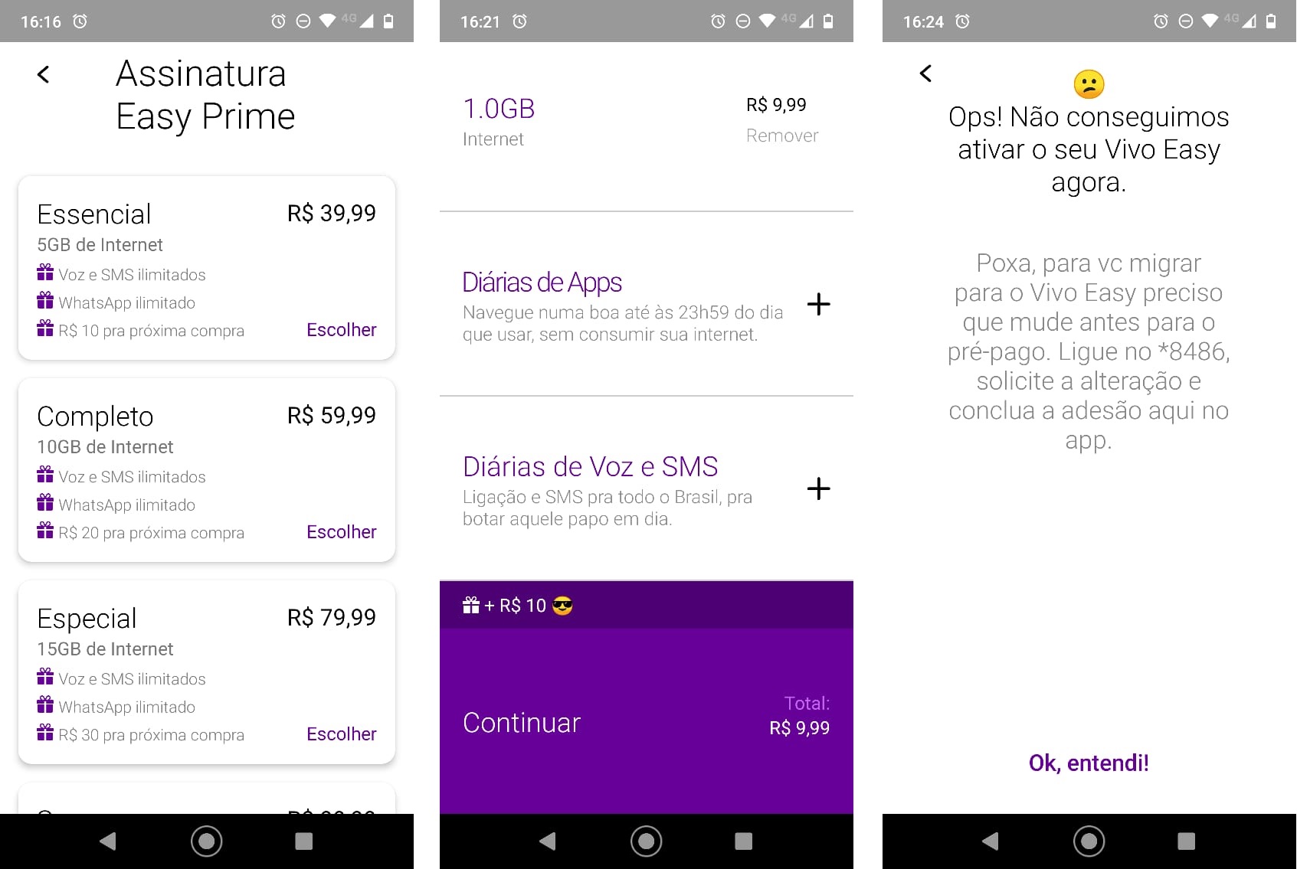
Task: Tap Android back button on middle phone
Action: tap(547, 841)
